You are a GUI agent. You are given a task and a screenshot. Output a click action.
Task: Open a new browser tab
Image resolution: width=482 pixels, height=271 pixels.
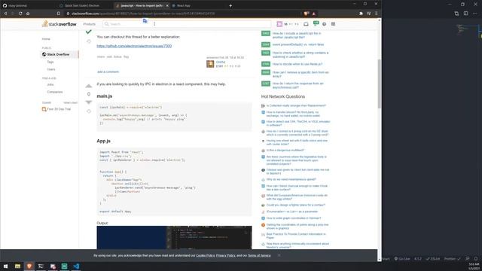(230, 5)
